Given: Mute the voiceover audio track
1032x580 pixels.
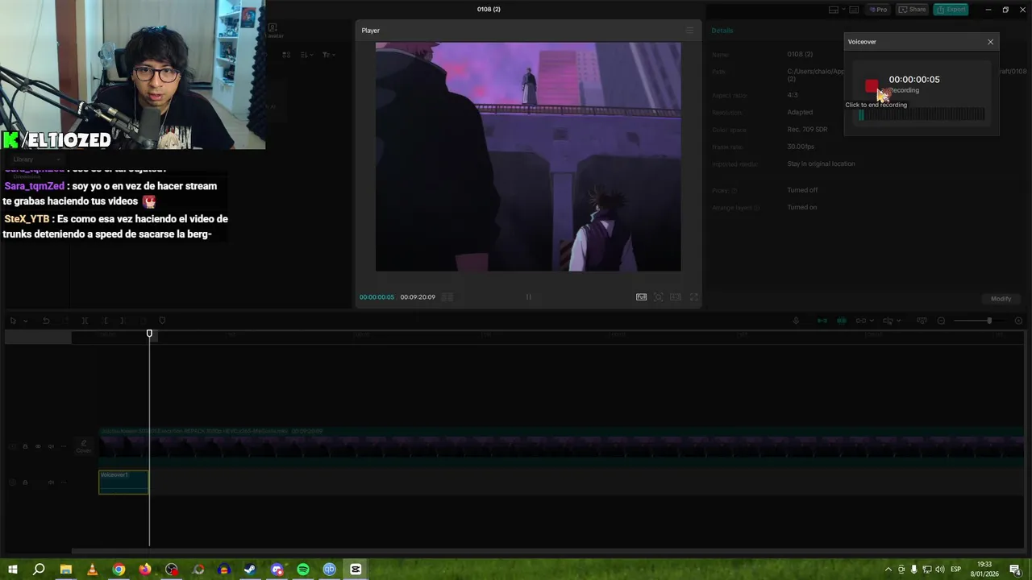Looking at the screenshot, I should coord(51,483).
